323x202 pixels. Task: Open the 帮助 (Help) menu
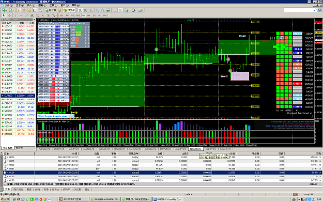point(75,5)
